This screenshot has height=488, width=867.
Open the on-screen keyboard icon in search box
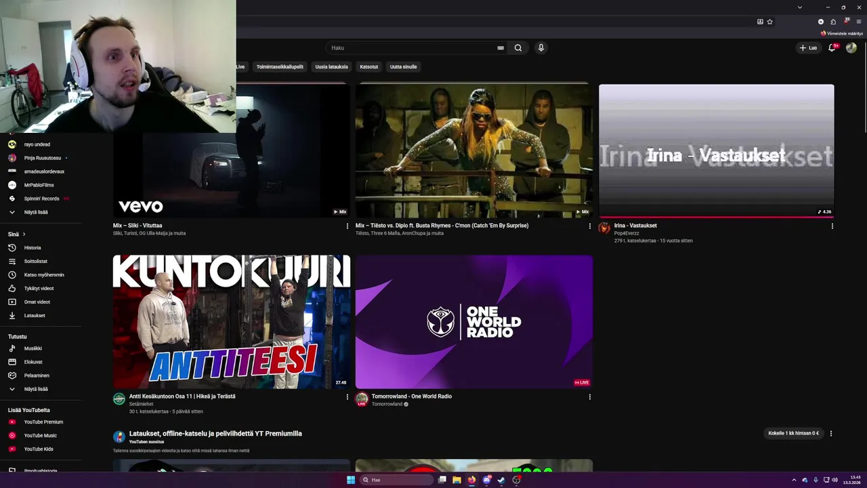coord(501,48)
